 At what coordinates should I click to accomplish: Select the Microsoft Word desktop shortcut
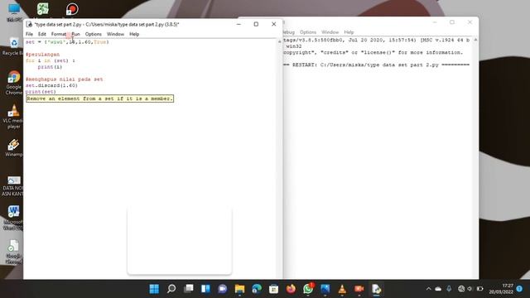(x=13, y=218)
